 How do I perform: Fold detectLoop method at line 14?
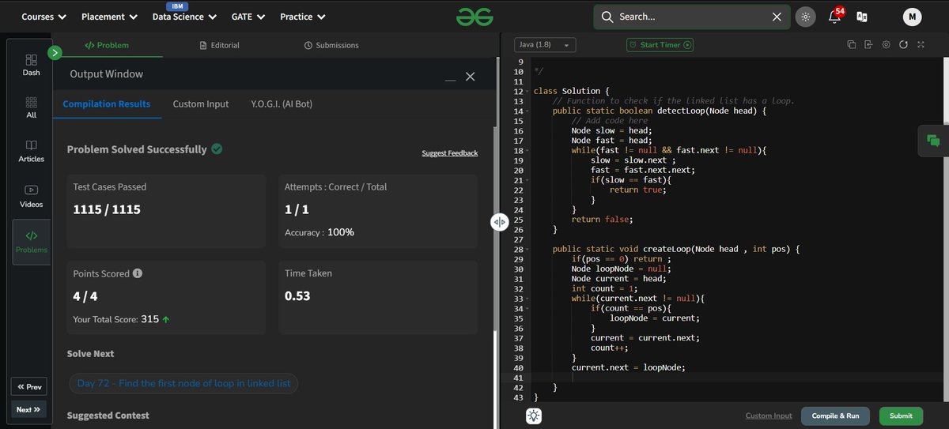[x=527, y=111]
